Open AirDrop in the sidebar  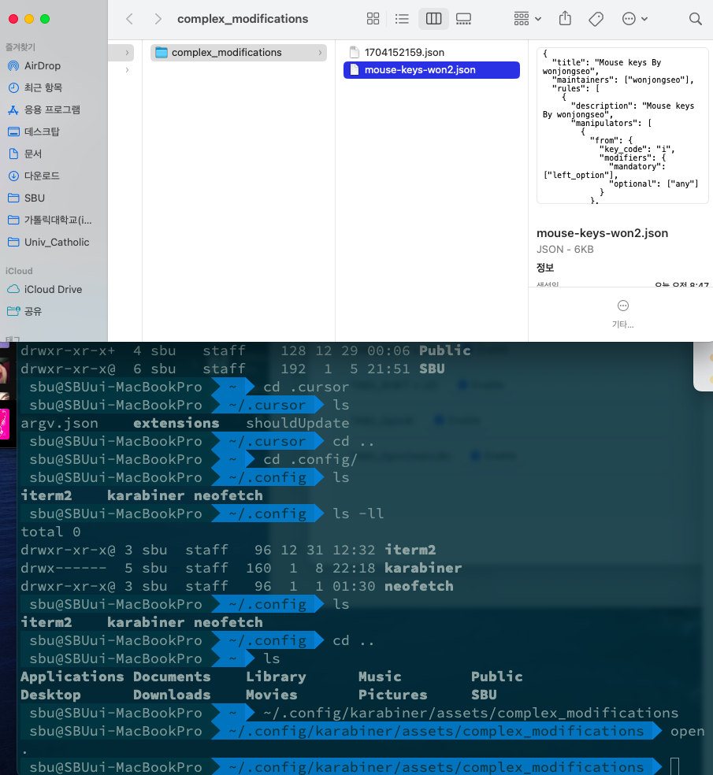click(x=43, y=66)
